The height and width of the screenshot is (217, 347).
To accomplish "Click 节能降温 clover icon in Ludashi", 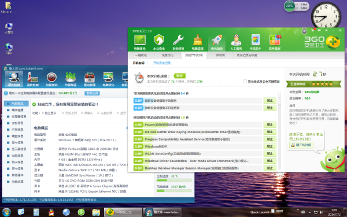I will tap(71, 79).
